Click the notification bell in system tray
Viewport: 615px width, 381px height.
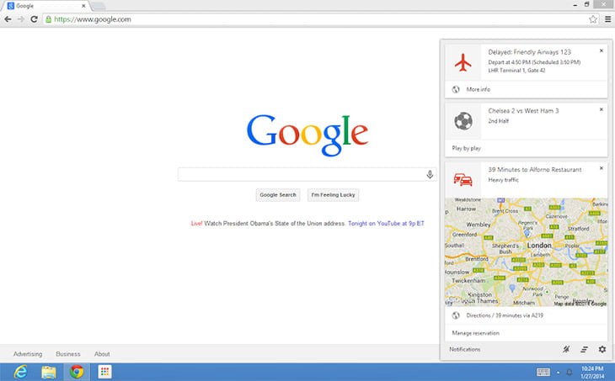point(570,373)
